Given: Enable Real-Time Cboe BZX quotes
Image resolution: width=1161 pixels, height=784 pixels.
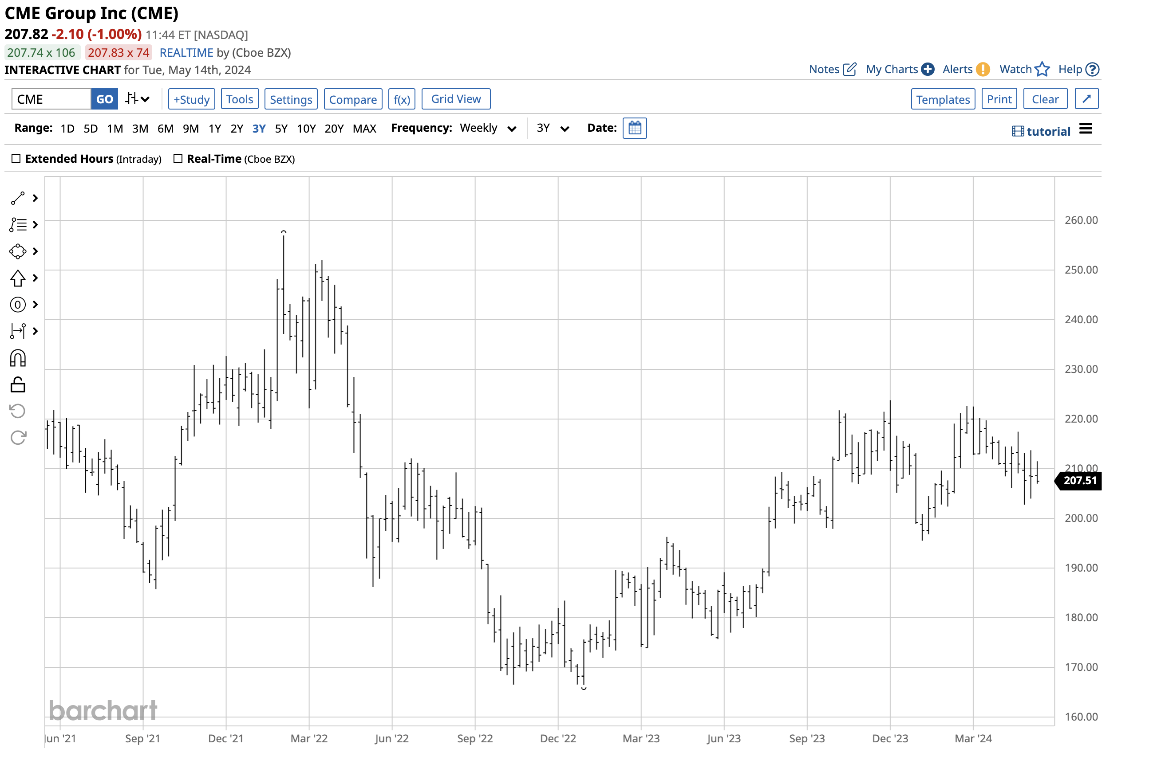Looking at the screenshot, I should point(178,158).
